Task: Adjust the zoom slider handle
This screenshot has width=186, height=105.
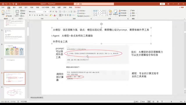Action: click(x=171, y=101)
